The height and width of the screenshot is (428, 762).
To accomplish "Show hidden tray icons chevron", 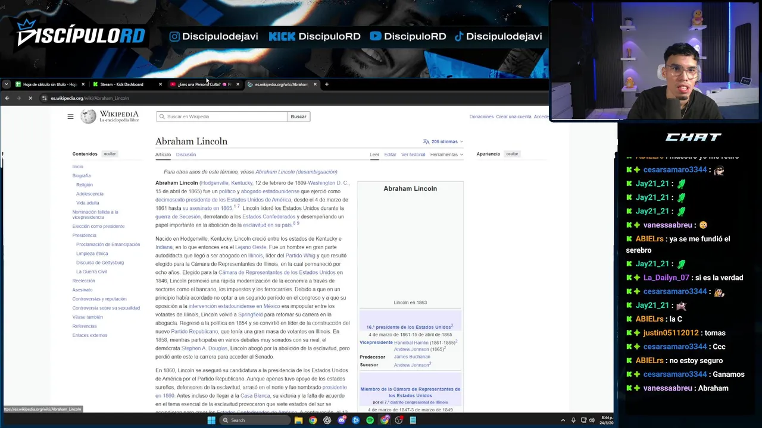I will (x=563, y=420).
